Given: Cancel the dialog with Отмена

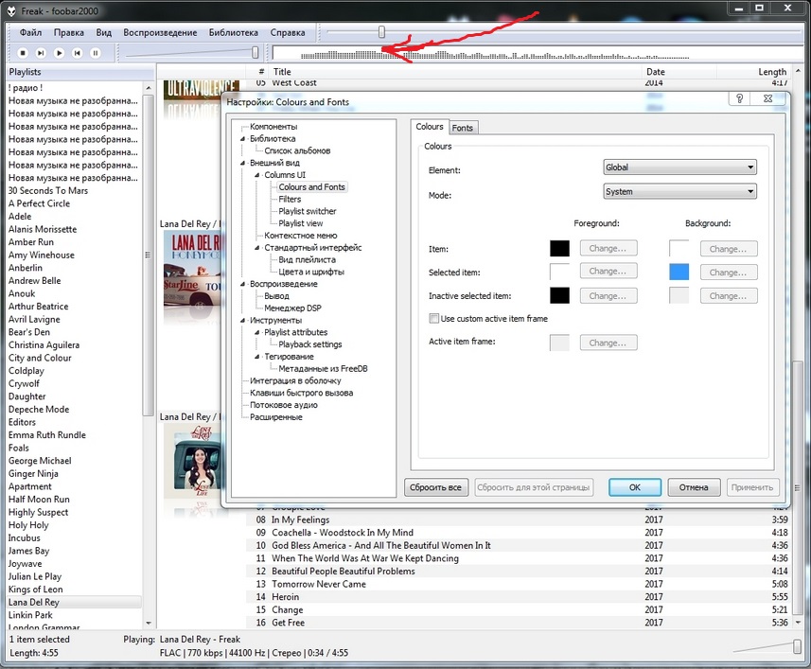Looking at the screenshot, I should [x=694, y=487].
